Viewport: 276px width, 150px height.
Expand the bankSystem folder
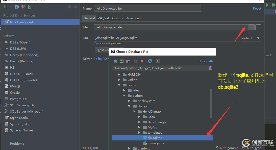click(129, 101)
